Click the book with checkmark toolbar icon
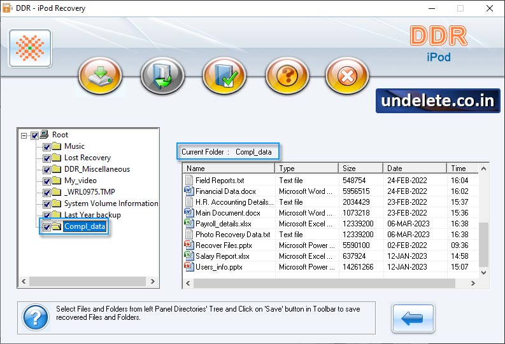Viewport: 505px width, 344px height. click(x=224, y=76)
